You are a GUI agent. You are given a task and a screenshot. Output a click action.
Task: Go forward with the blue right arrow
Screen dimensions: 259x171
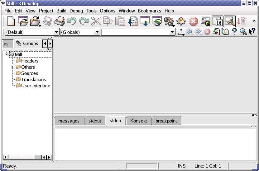(x=198, y=32)
